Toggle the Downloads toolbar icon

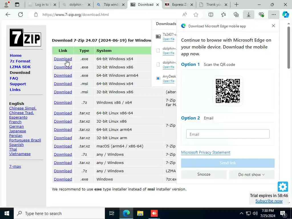[x=249, y=15]
